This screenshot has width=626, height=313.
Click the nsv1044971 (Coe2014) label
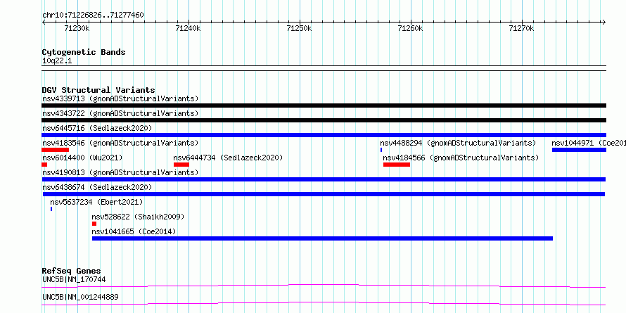[589, 143]
